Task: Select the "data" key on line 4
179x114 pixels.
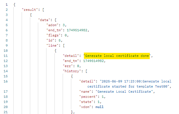Action: point(44,20)
